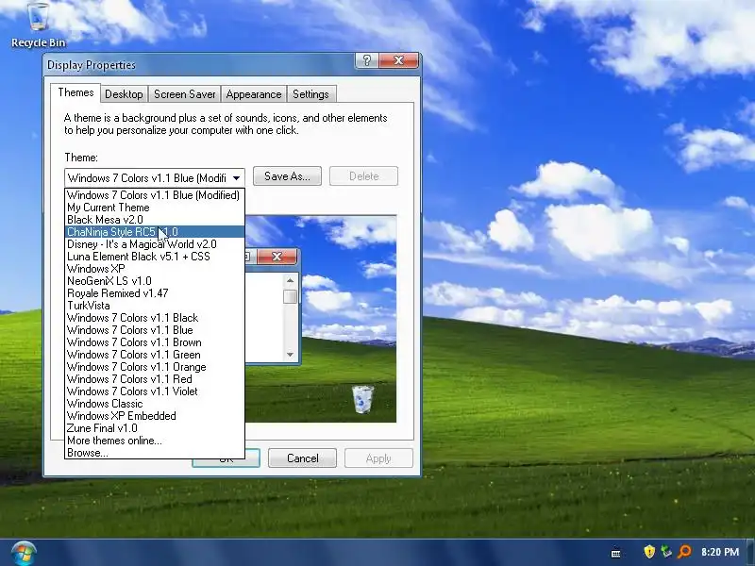This screenshot has height=566, width=755.
Task: Open the on-screen keyboard tray icon
Action: [x=616, y=553]
